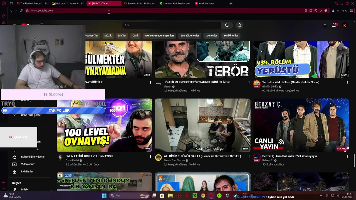The image size is (356, 200).
Task: Open 'Behzat Ç. Tüm Bölümler 7/24' title
Action: pyautogui.click(x=290, y=156)
